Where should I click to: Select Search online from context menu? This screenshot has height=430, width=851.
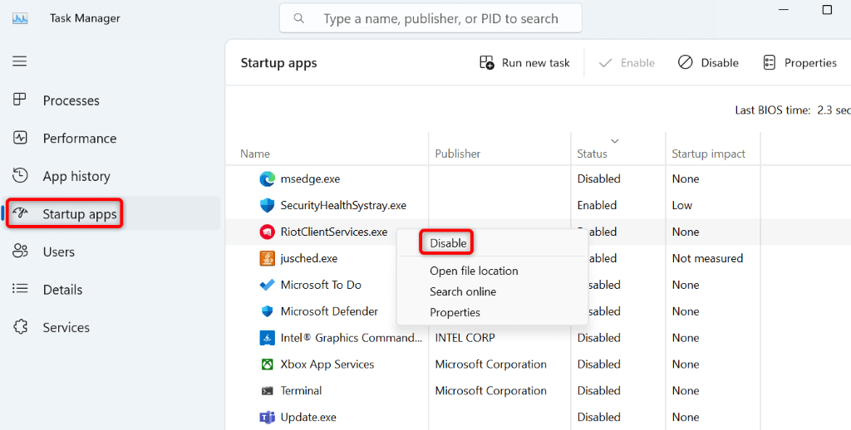pos(463,291)
